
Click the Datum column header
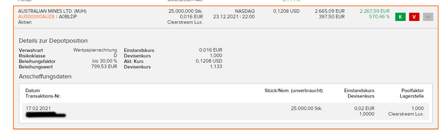33,91
